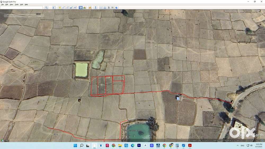Viewport: 265px width, 149px height.
Task: Select the Add Polygon tool
Action: tap(64, 8)
